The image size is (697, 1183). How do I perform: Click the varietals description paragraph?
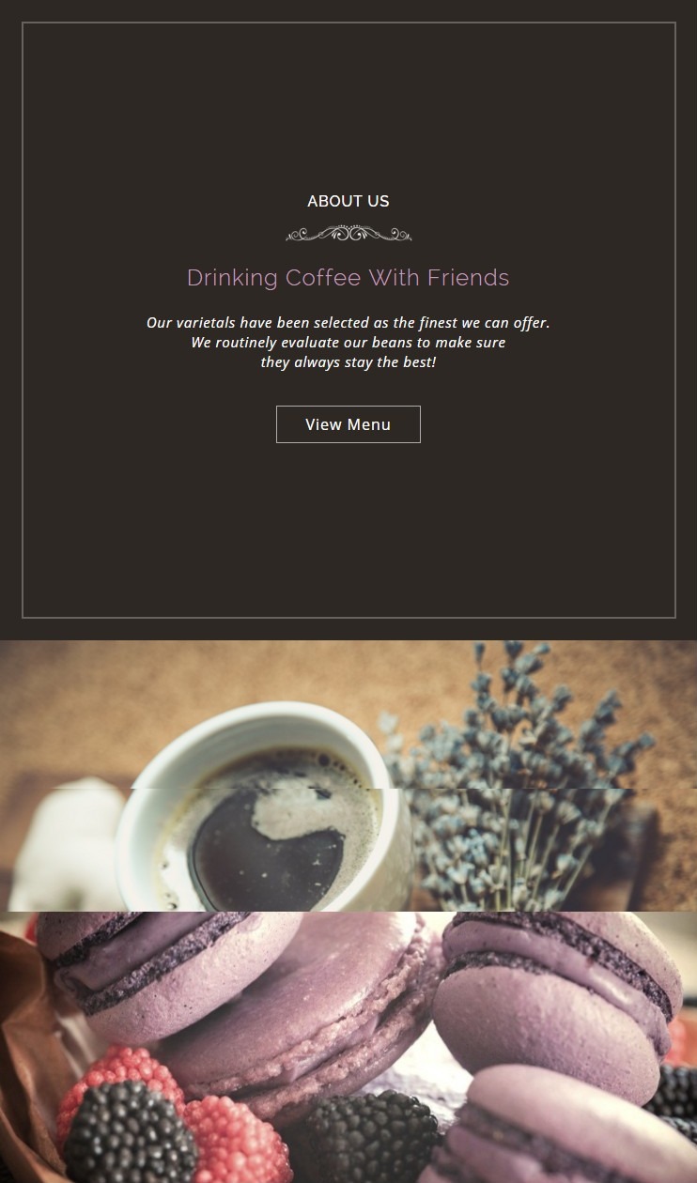(x=348, y=342)
